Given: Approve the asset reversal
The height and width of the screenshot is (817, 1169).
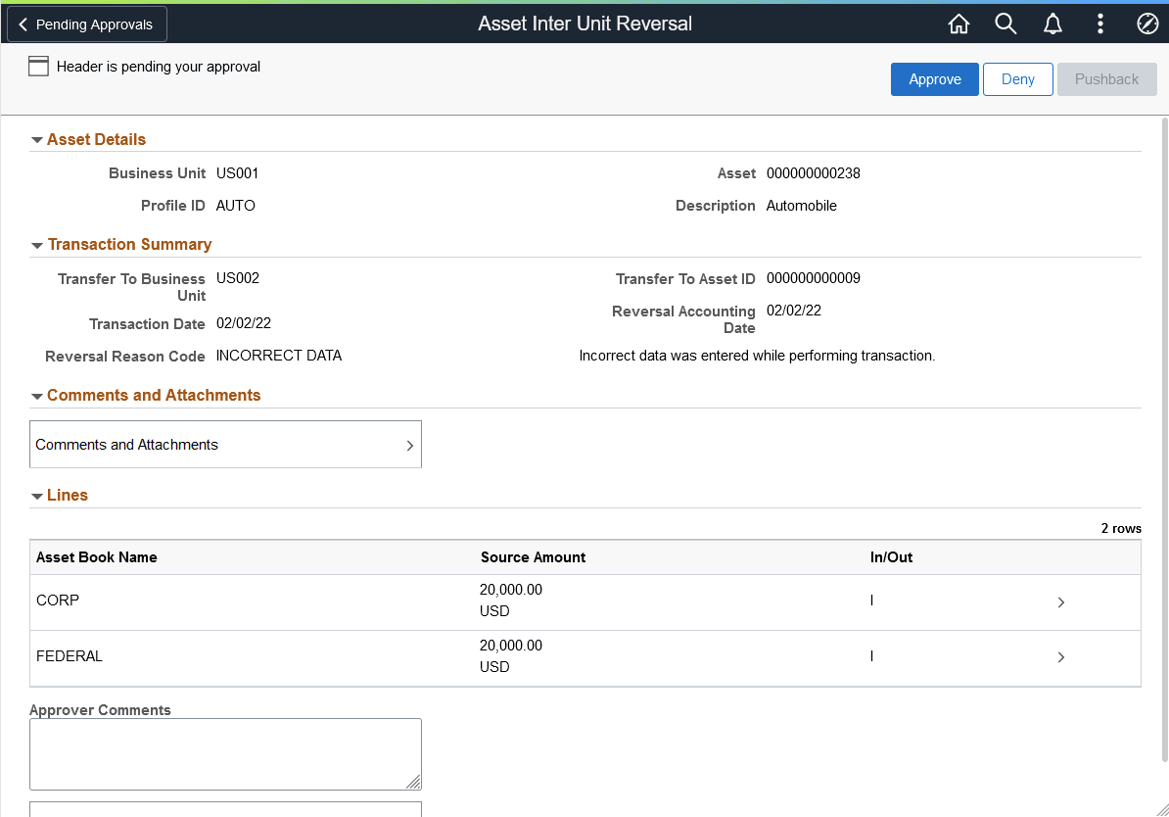Looking at the screenshot, I should [934, 79].
